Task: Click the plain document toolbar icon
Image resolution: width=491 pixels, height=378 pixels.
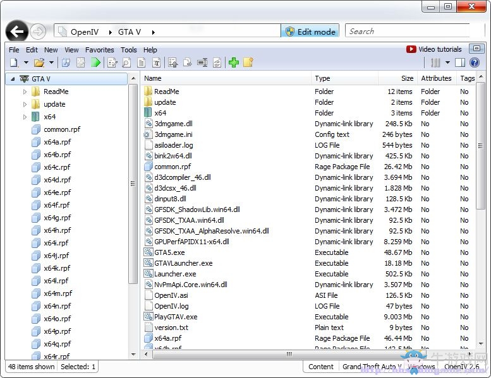Action: [x=141, y=63]
